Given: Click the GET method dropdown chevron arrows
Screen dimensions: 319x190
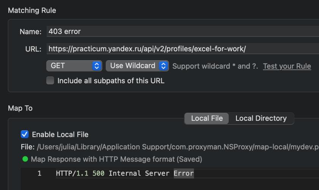Looking at the screenshot, I should pyautogui.click(x=97, y=66).
